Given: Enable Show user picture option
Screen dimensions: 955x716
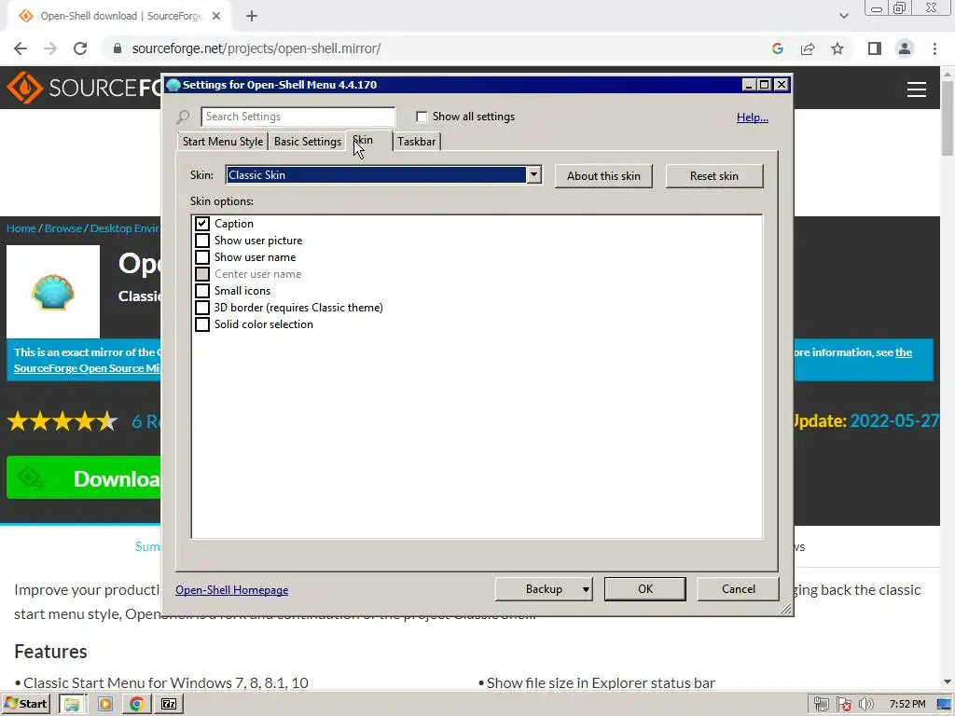Looking at the screenshot, I should [x=202, y=241].
